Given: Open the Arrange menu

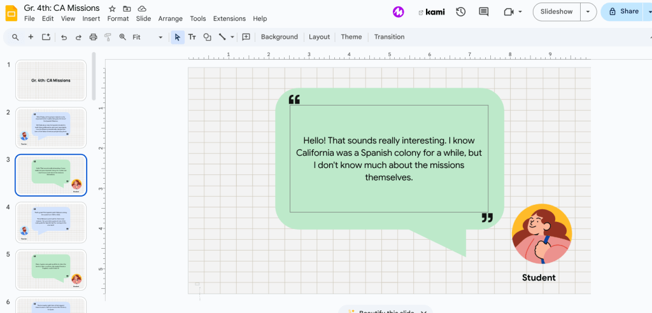Looking at the screenshot, I should [x=170, y=18].
